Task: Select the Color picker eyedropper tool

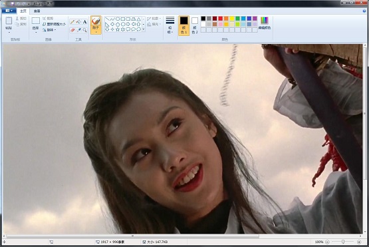Action: tap(78, 30)
